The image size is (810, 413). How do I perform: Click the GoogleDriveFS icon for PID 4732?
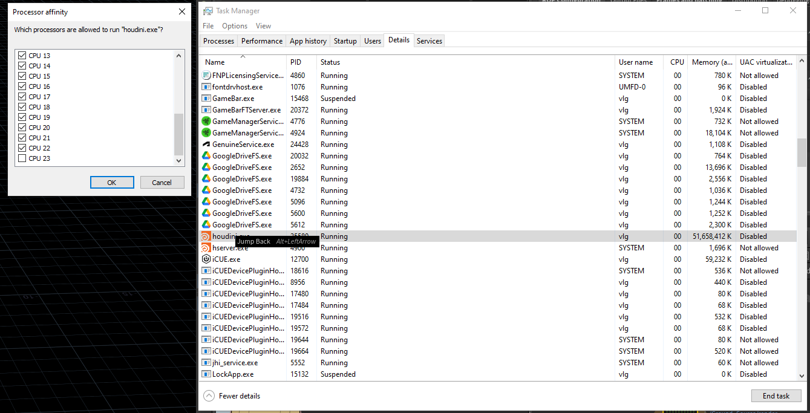tap(206, 190)
